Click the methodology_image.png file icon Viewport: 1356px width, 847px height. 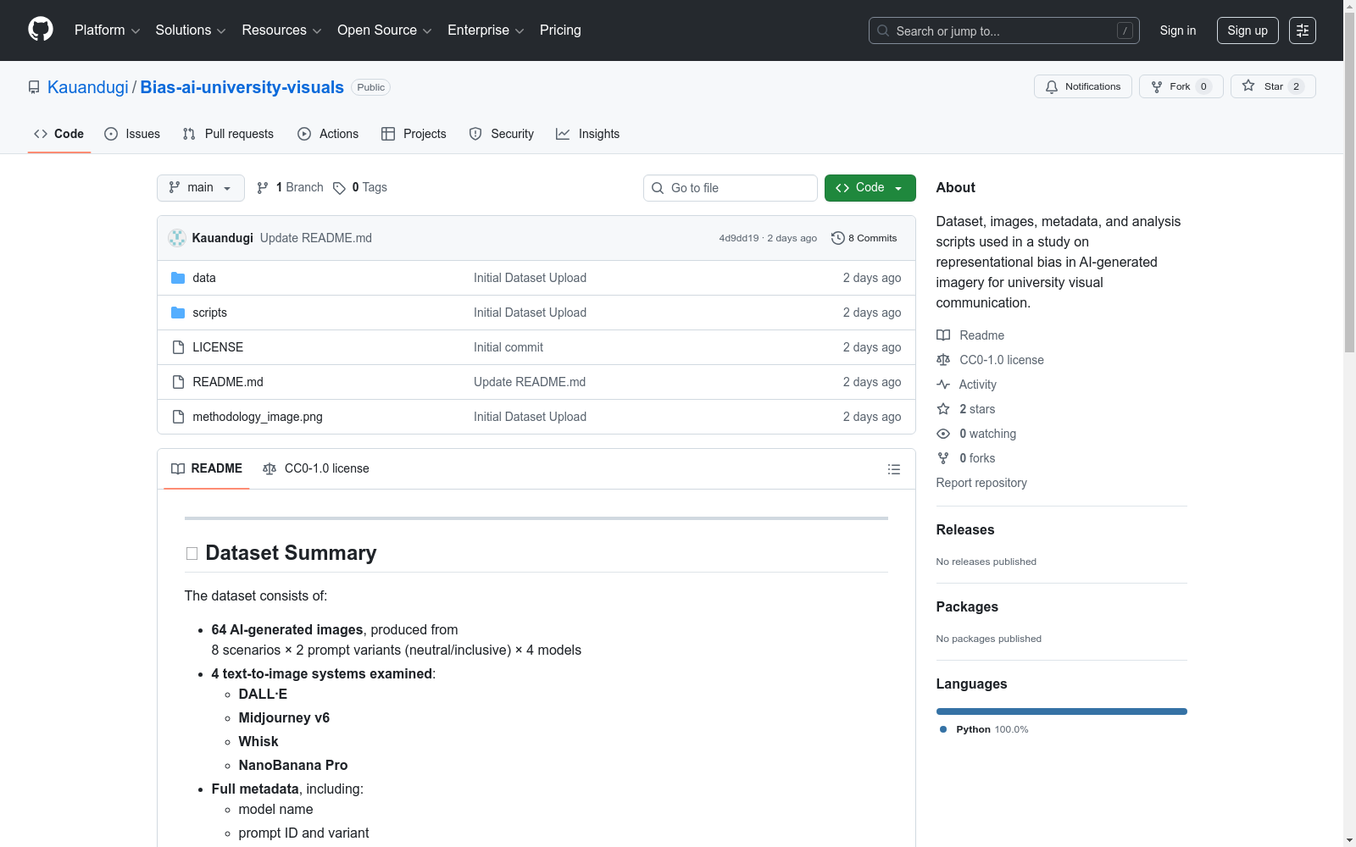(178, 417)
